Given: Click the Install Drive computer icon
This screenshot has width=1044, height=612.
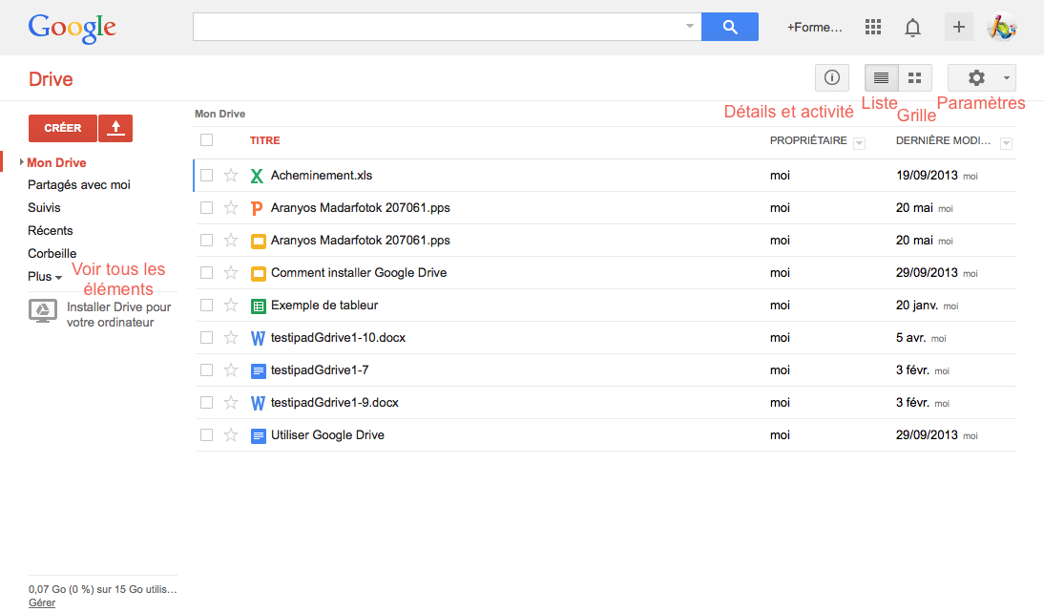Looking at the screenshot, I should tap(43, 311).
